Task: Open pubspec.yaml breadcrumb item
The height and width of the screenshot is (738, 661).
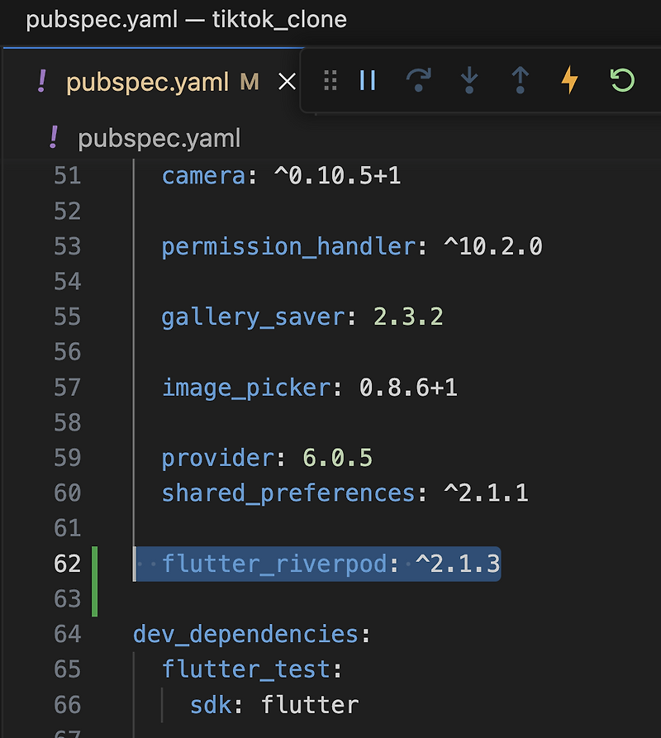Action: [159, 139]
